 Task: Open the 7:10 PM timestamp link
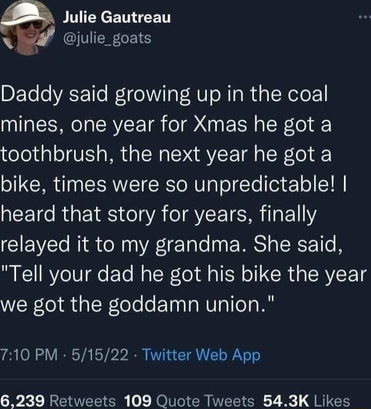pyautogui.click(x=30, y=355)
